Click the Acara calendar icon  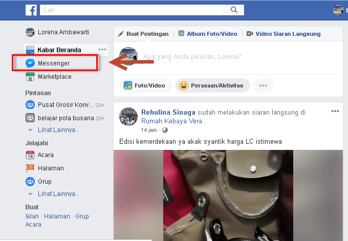[x=30, y=155]
